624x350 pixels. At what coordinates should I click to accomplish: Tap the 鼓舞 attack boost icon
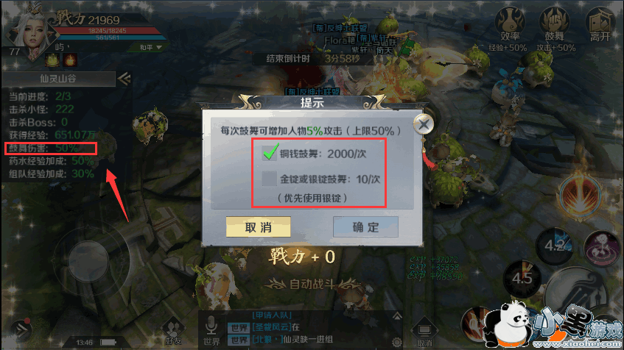pyautogui.click(x=555, y=24)
